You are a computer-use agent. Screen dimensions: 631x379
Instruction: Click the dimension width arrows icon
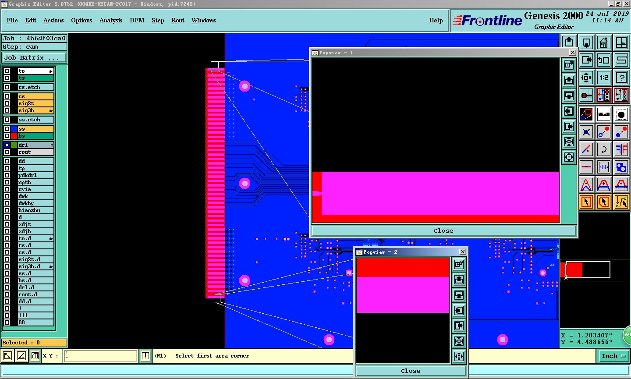(x=603, y=167)
